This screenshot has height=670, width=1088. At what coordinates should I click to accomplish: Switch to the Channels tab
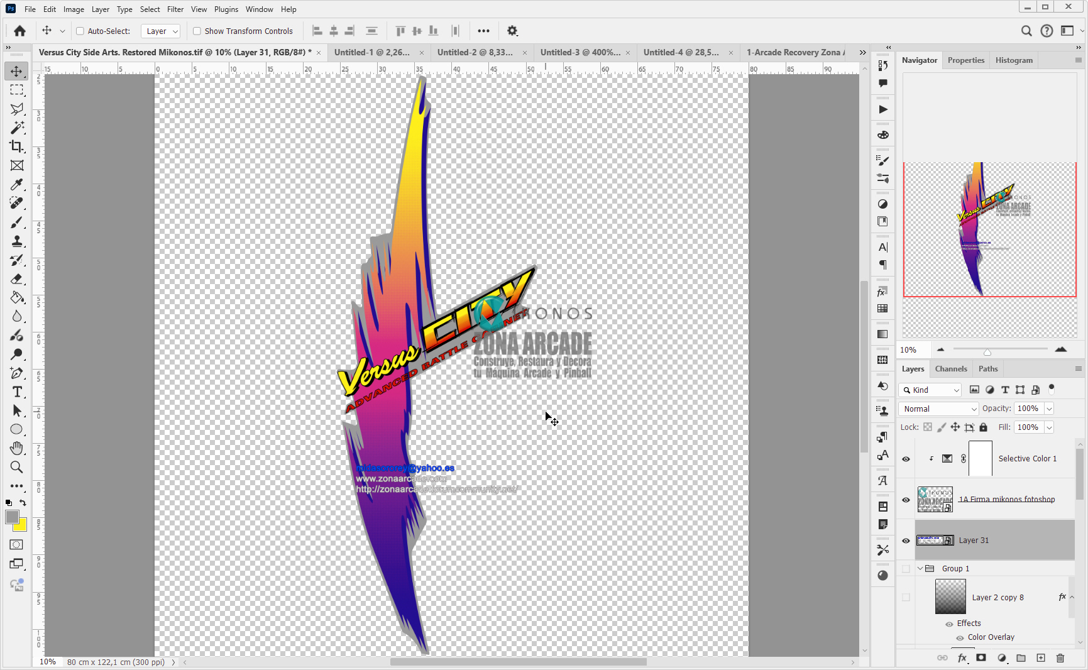[x=950, y=369]
